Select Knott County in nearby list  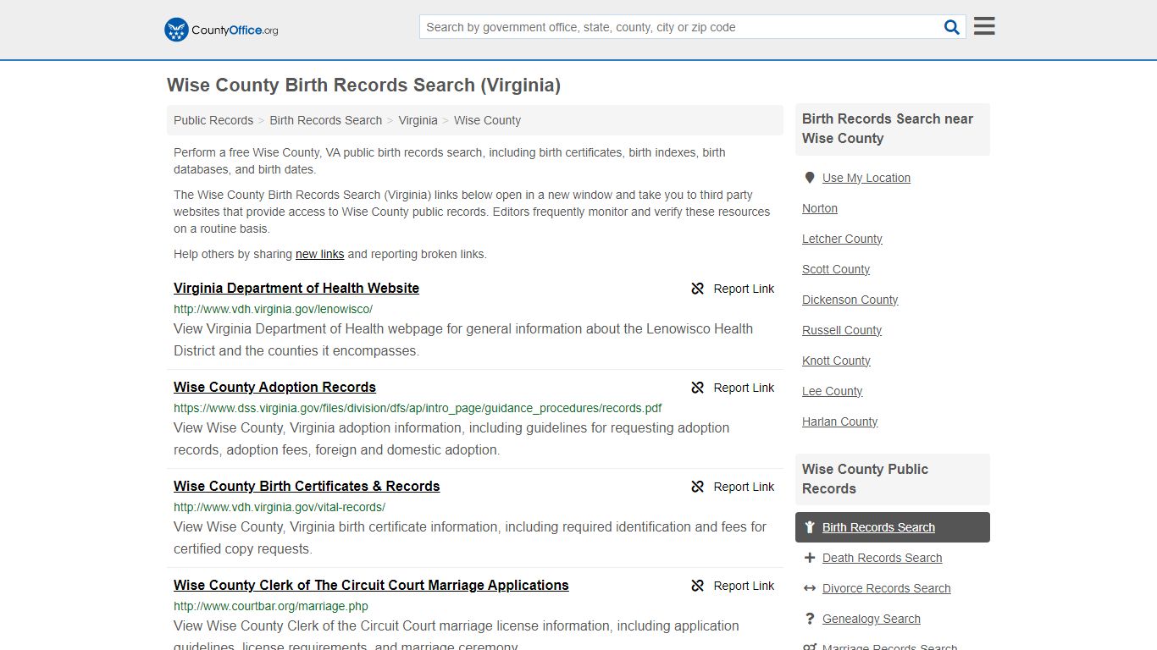coord(836,361)
